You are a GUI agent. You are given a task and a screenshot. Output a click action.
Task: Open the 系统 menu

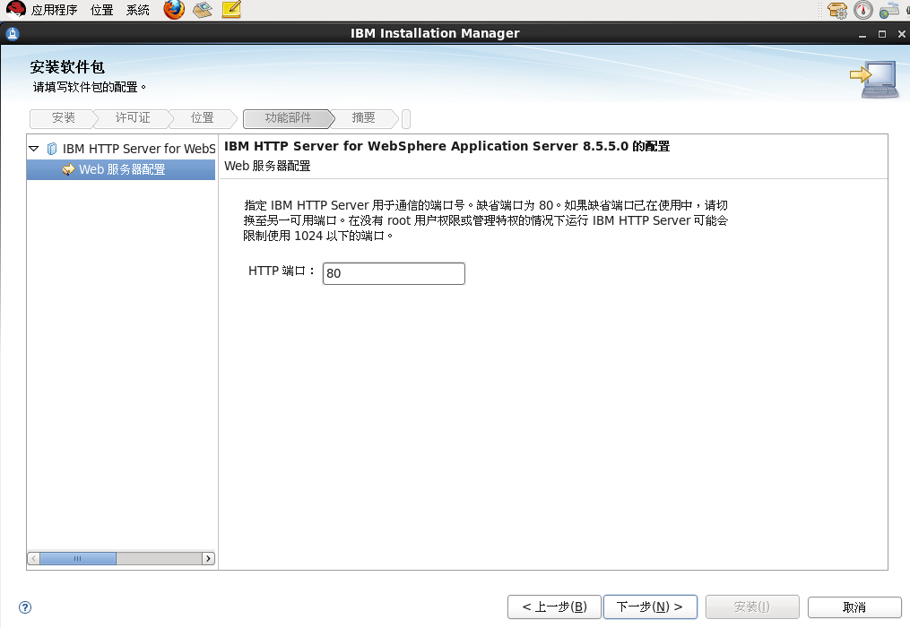[137, 10]
